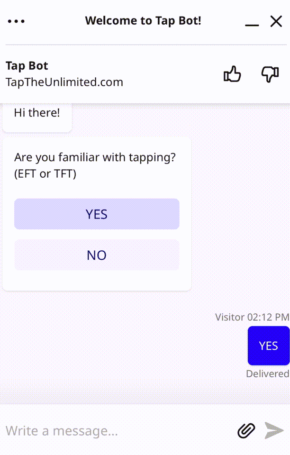290x455 pixels.
Task: Select the visitor's blue YES message bubble
Action: tap(268, 346)
